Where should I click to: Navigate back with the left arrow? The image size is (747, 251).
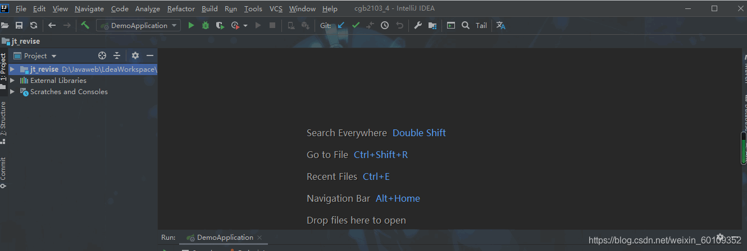(52, 25)
